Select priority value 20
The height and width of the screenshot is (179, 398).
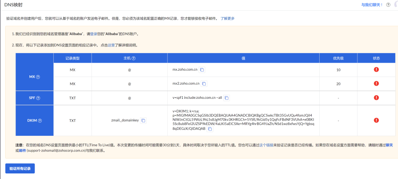[338, 84]
